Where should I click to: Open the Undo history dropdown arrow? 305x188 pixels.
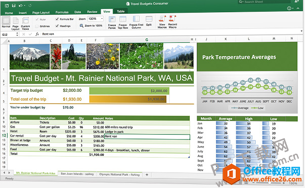pyautogui.click(x=24, y=6)
